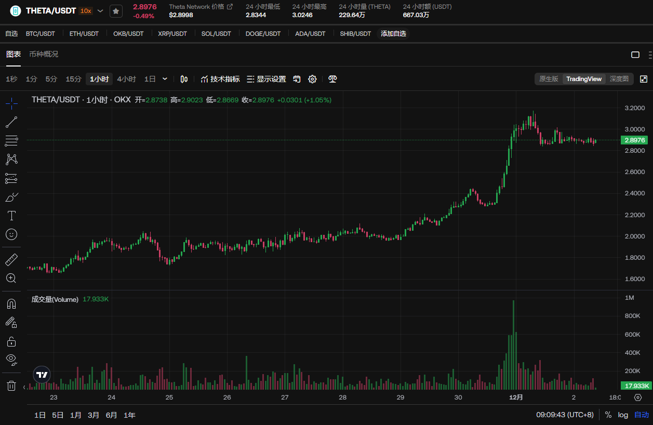The width and height of the screenshot is (653, 425).
Task: Set date range to 5日
Action: coord(58,415)
